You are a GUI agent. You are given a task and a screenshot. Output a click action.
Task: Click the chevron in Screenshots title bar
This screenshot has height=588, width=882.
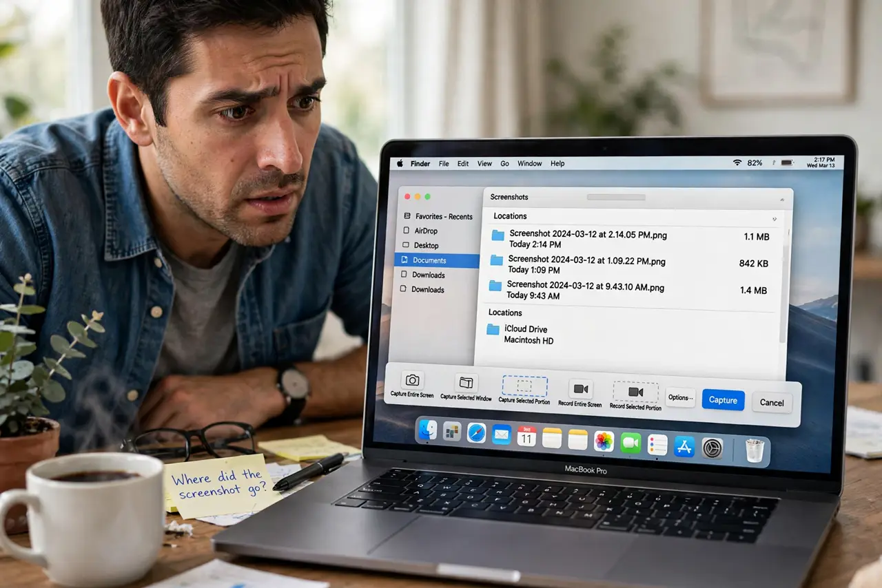tap(782, 200)
